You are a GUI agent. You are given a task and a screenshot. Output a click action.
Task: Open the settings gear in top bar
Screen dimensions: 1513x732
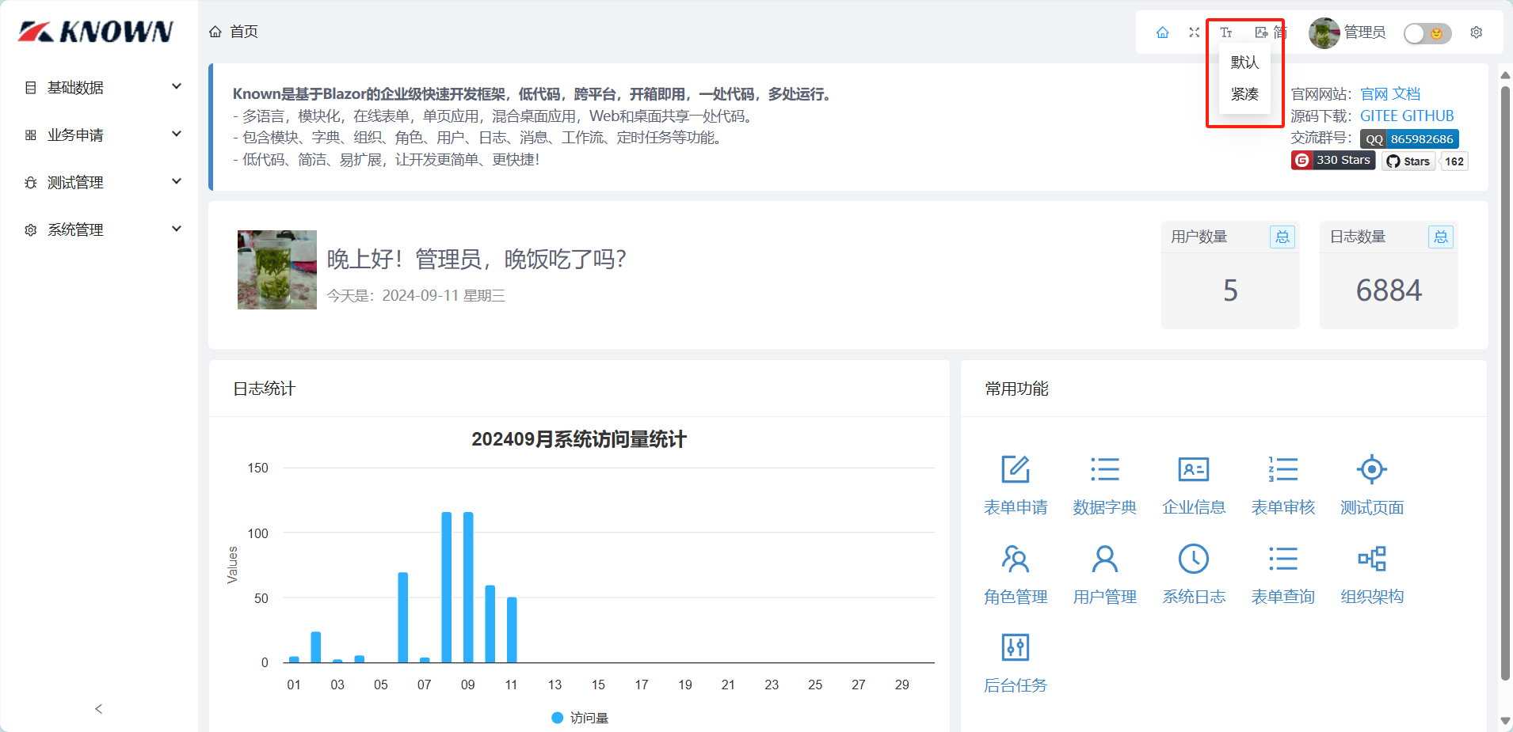(1477, 32)
